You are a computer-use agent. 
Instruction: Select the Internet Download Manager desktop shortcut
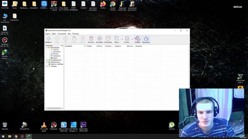[5, 54]
